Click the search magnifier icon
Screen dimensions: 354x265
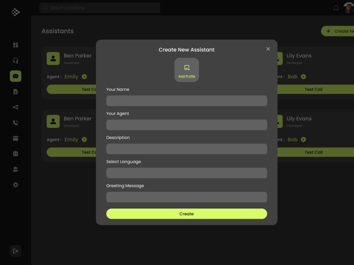pos(45,8)
